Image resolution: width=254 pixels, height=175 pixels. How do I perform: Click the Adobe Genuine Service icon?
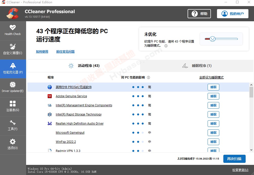(x=50, y=96)
